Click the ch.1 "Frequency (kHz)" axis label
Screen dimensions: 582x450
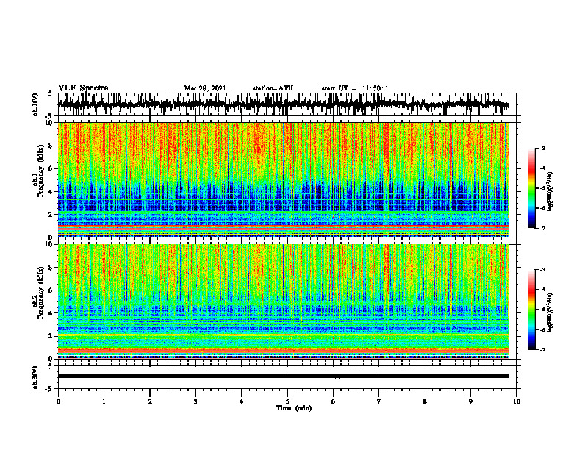pyautogui.click(x=39, y=171)
